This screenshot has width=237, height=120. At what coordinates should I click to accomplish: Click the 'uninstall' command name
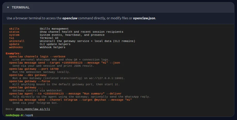pyautogui.click(x=17, y=41)
